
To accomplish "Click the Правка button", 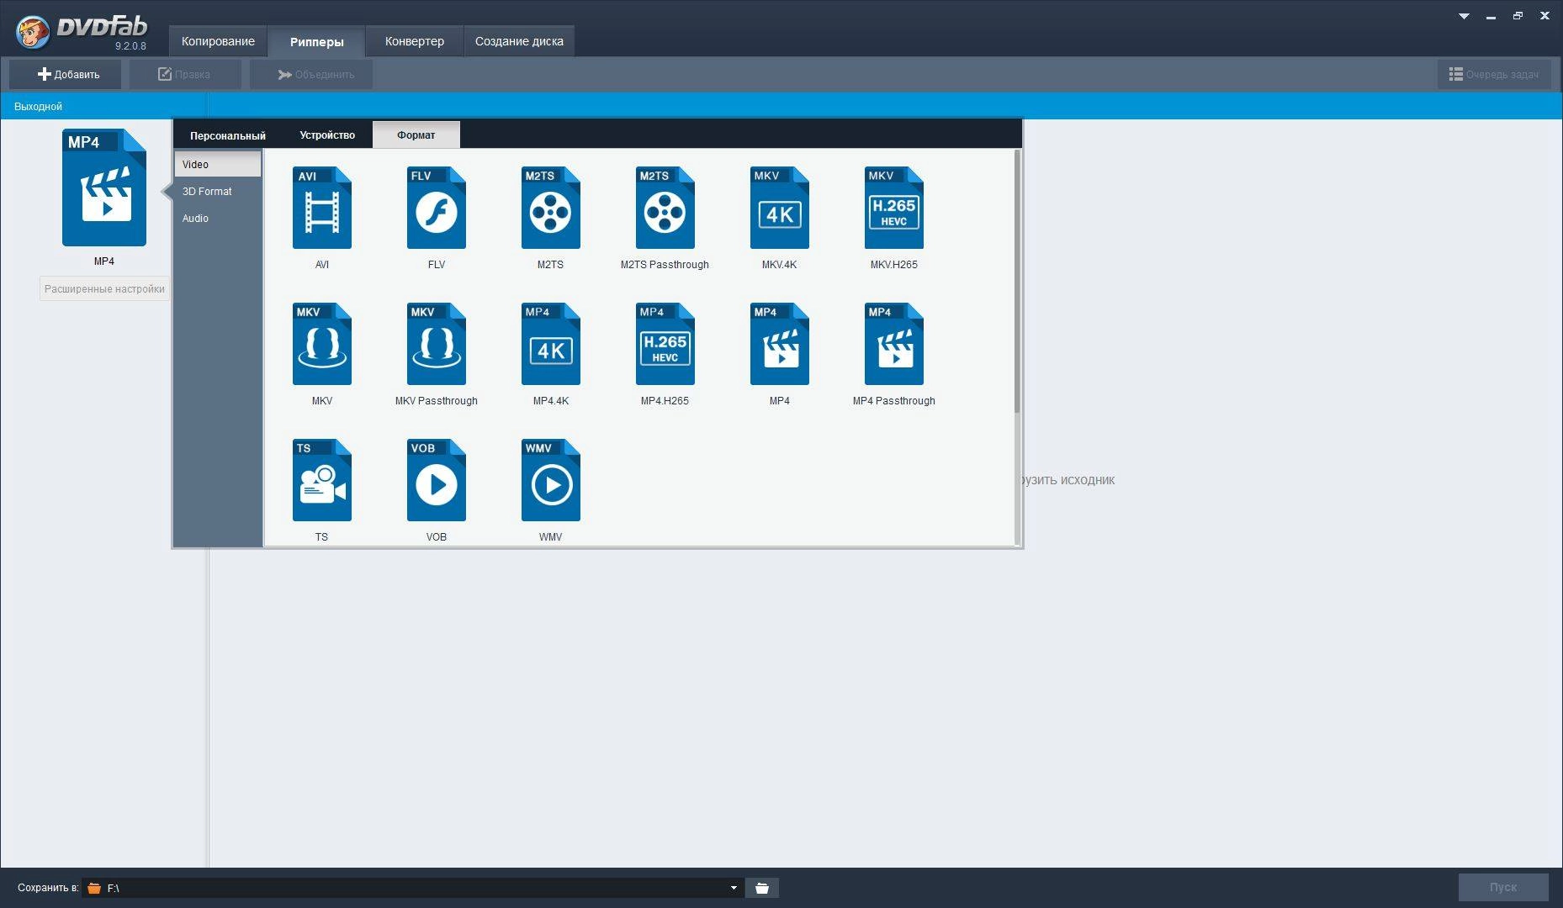I will [185, 74].
